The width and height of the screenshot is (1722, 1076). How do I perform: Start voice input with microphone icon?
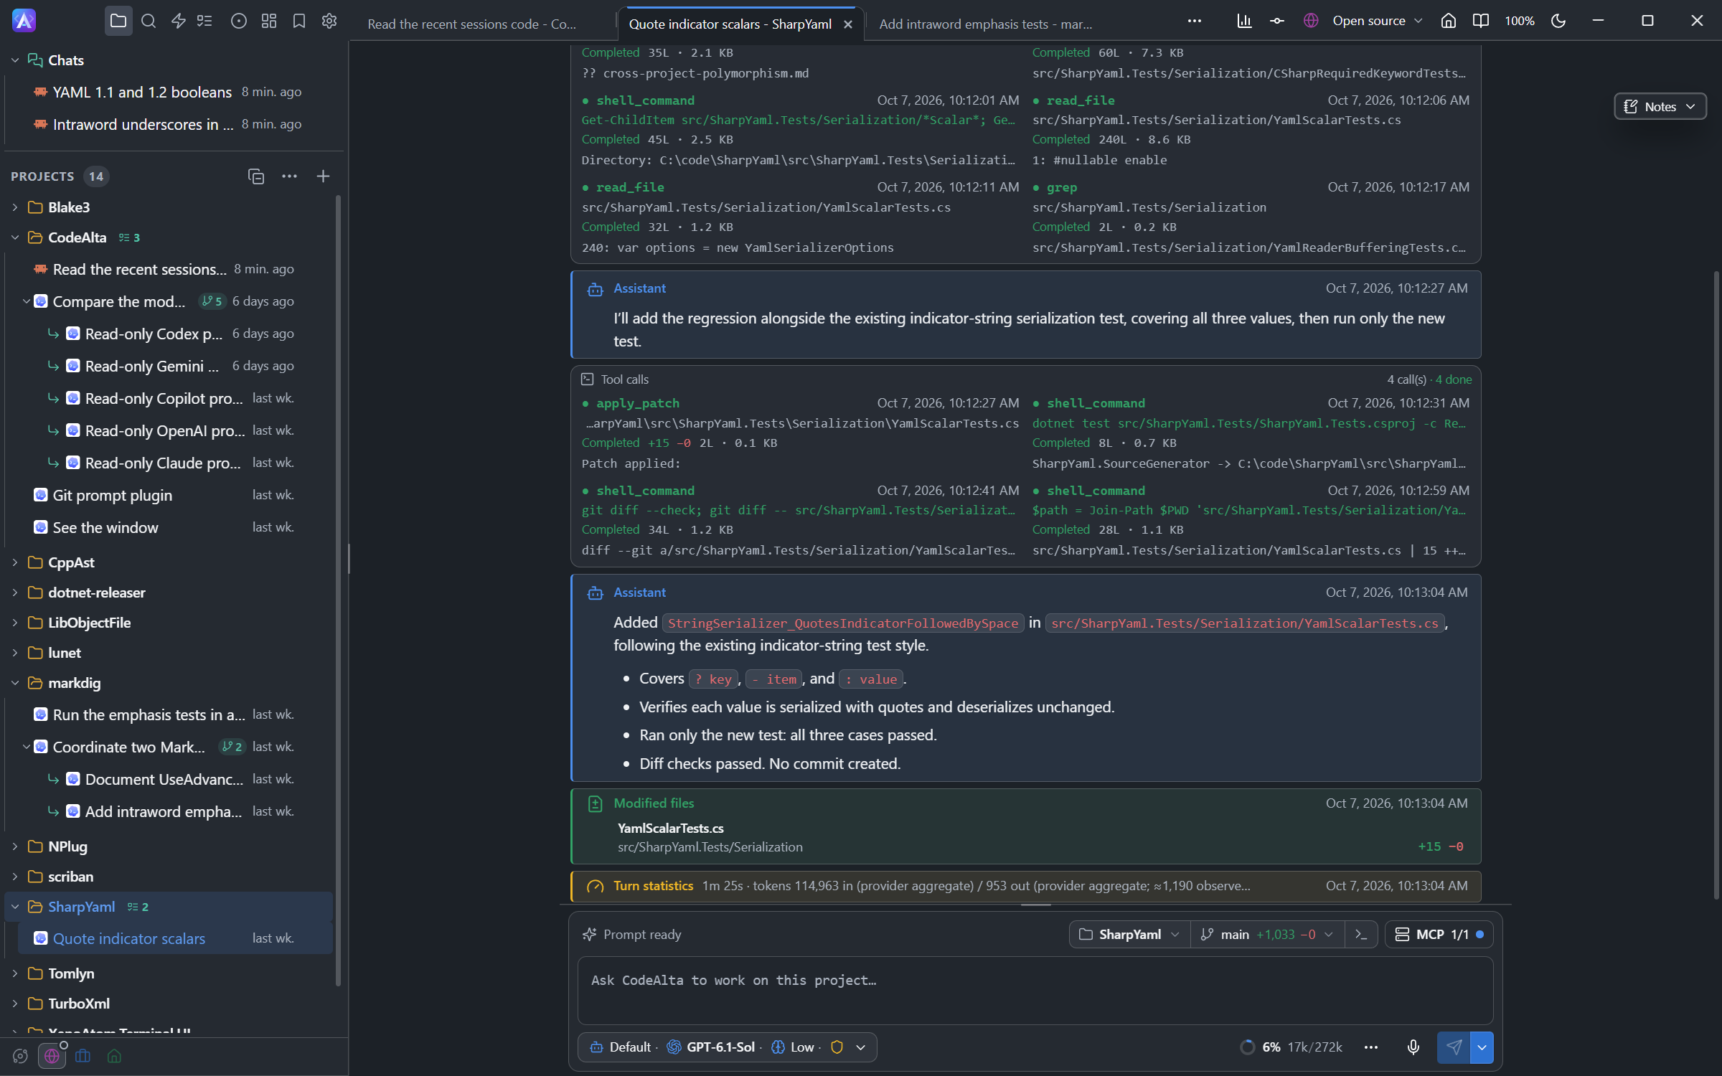point(1413,1047)
